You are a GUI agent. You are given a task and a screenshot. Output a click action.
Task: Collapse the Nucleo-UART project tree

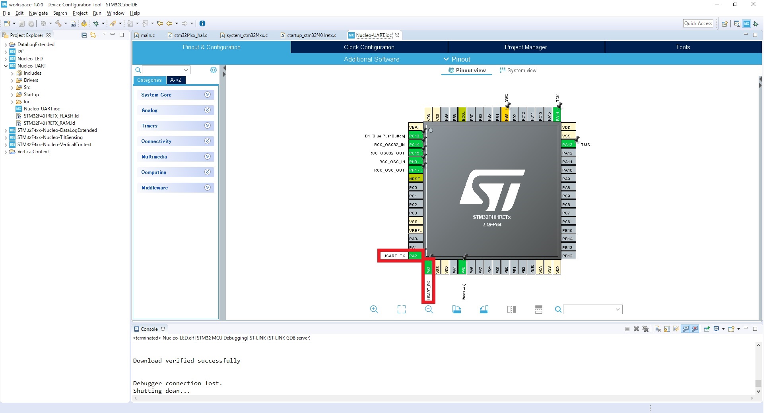6,66
